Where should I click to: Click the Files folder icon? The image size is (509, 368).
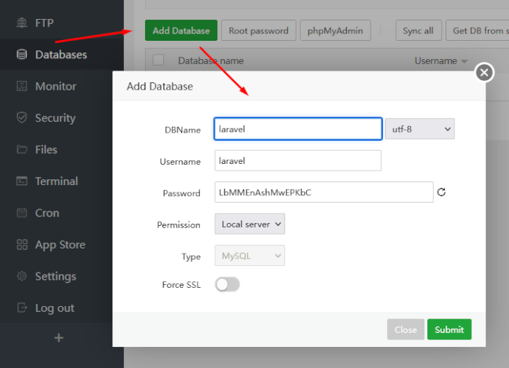22,149
